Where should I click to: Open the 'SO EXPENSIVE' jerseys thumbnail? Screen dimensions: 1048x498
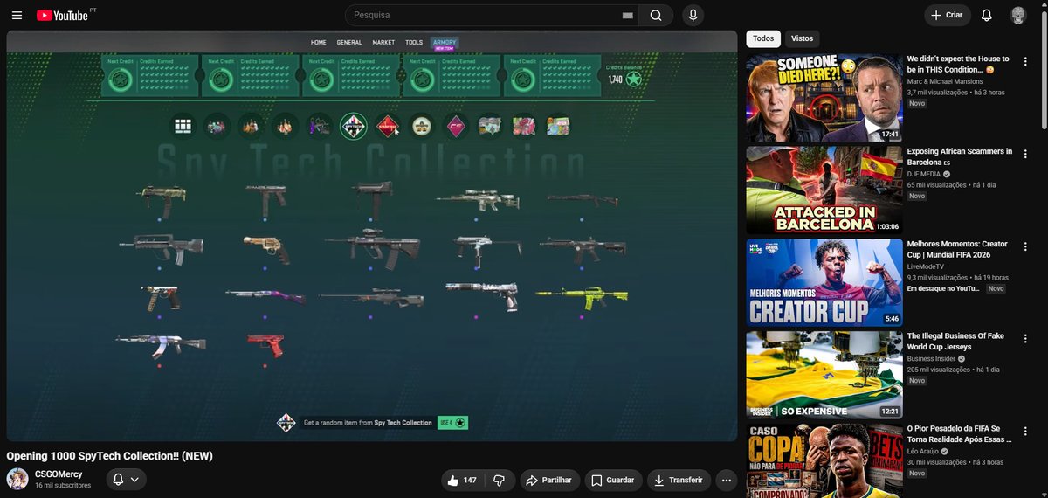[824, 374]
